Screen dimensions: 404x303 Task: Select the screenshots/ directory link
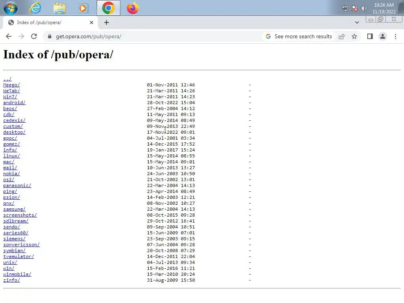pyautogui.click(x=20, y=215)
